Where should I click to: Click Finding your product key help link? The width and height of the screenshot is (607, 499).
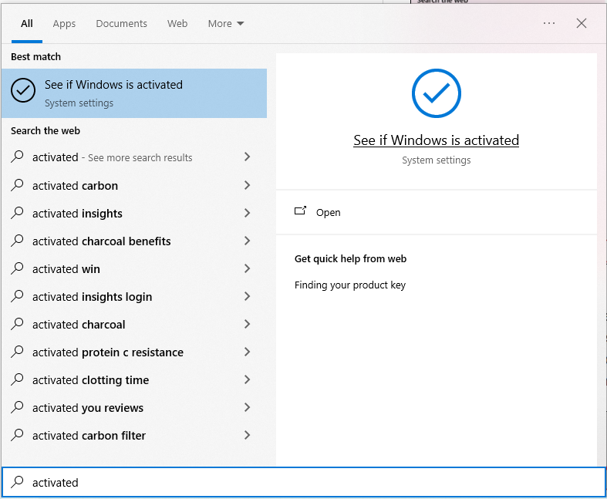(350, 285)
